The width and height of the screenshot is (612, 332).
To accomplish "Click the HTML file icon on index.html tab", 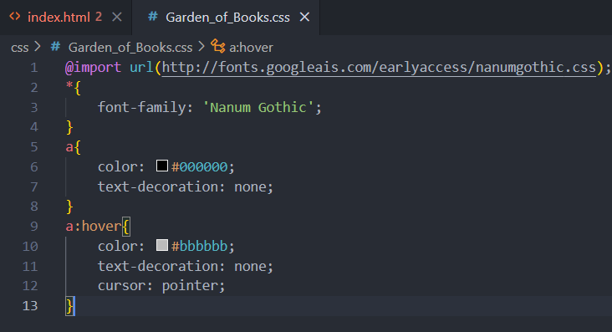I will (x=15, y=17).
